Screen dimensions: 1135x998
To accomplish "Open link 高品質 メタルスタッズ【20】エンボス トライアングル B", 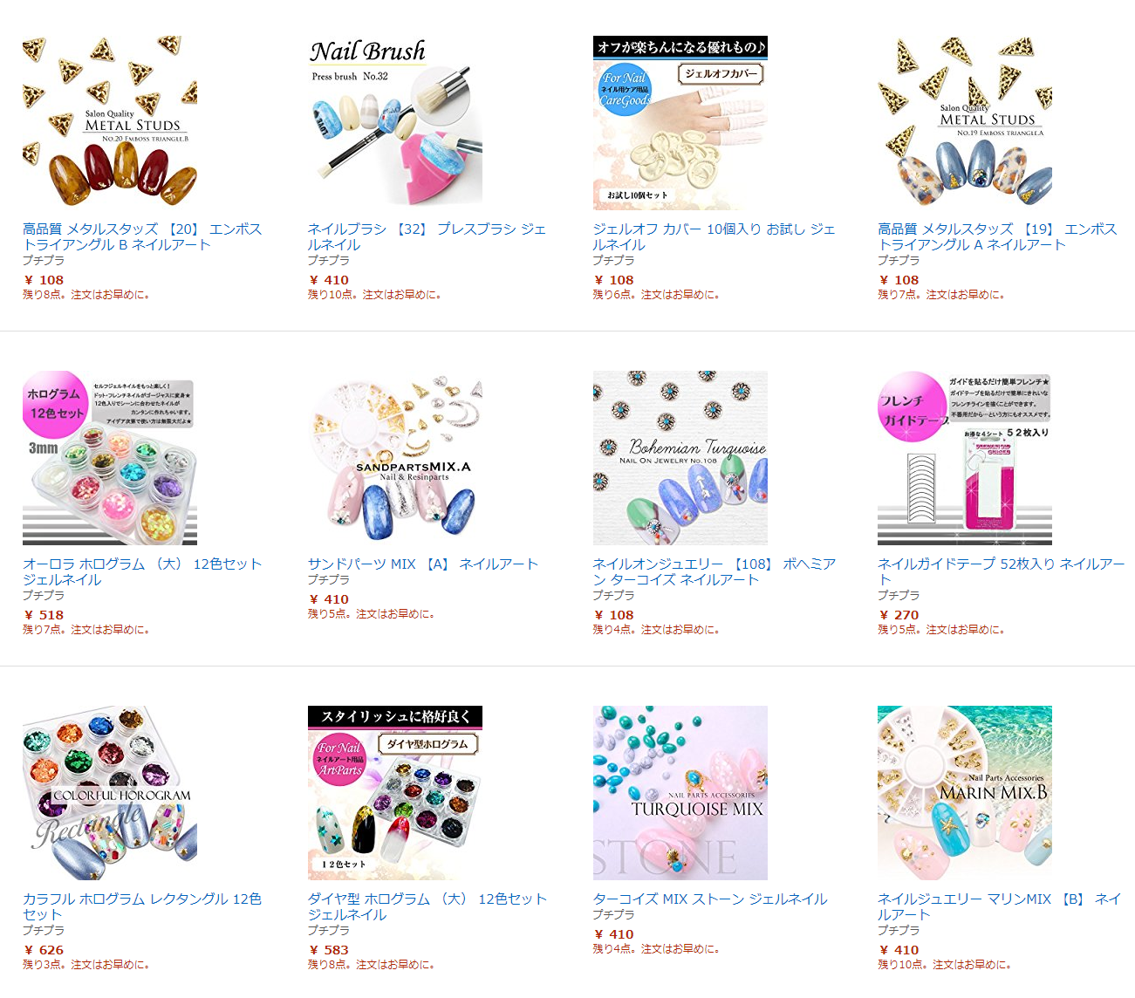I will click(142, 236).
